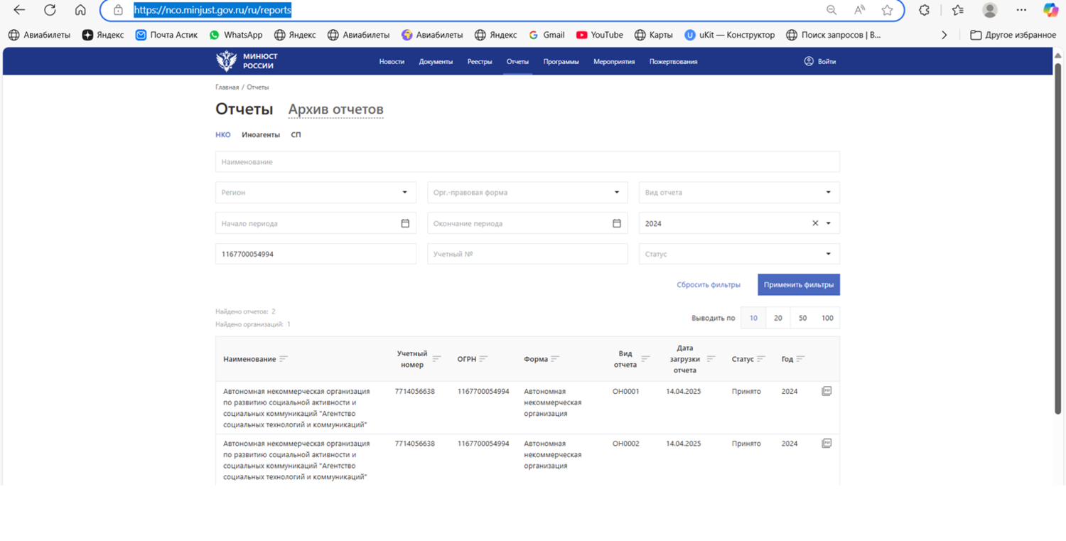Focus the Учетный № field
This screenshot has height=541, width=1066.
point(527,254)
